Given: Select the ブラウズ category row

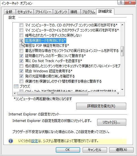Looking at the screenshot, I should tap(25, 86).
